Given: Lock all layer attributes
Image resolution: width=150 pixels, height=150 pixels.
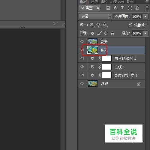Looking at the screenshot, I should click(x=112, y=33).
